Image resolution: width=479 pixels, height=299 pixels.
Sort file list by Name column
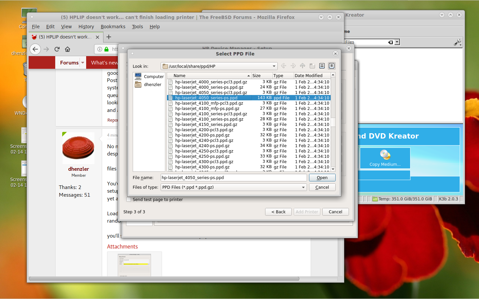tap(209, 75)
